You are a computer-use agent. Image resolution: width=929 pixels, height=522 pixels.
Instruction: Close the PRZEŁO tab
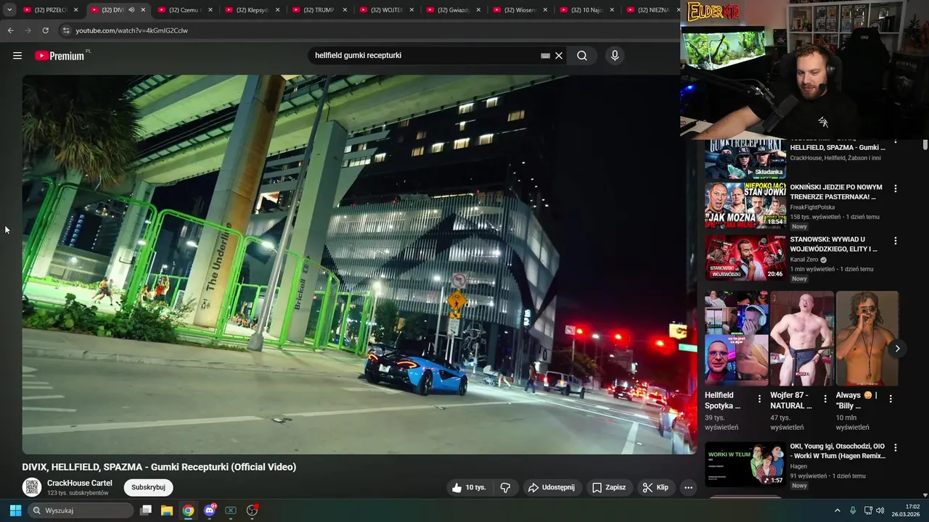pos(75,10)
